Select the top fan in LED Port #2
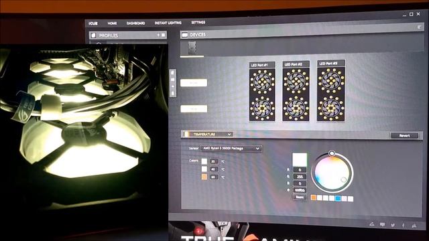This screenshot has height=241, width=429. pos(296,81)
